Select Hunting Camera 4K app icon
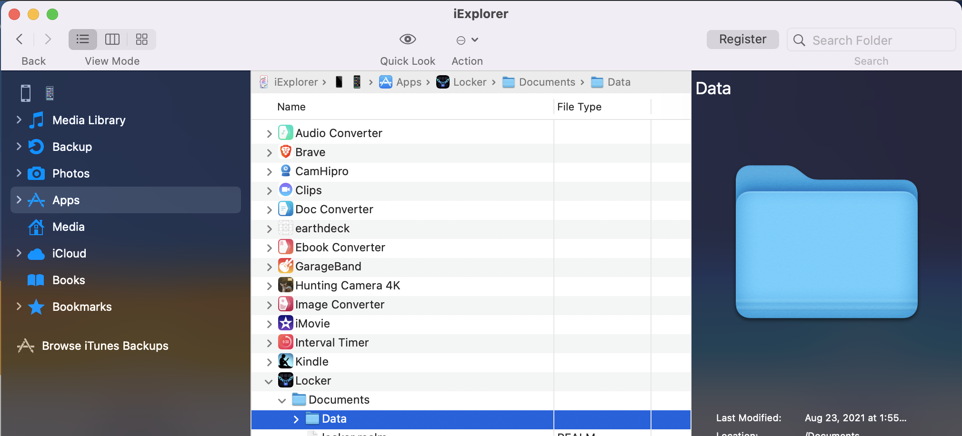This screenshot has height=436, width=962. 286,285
